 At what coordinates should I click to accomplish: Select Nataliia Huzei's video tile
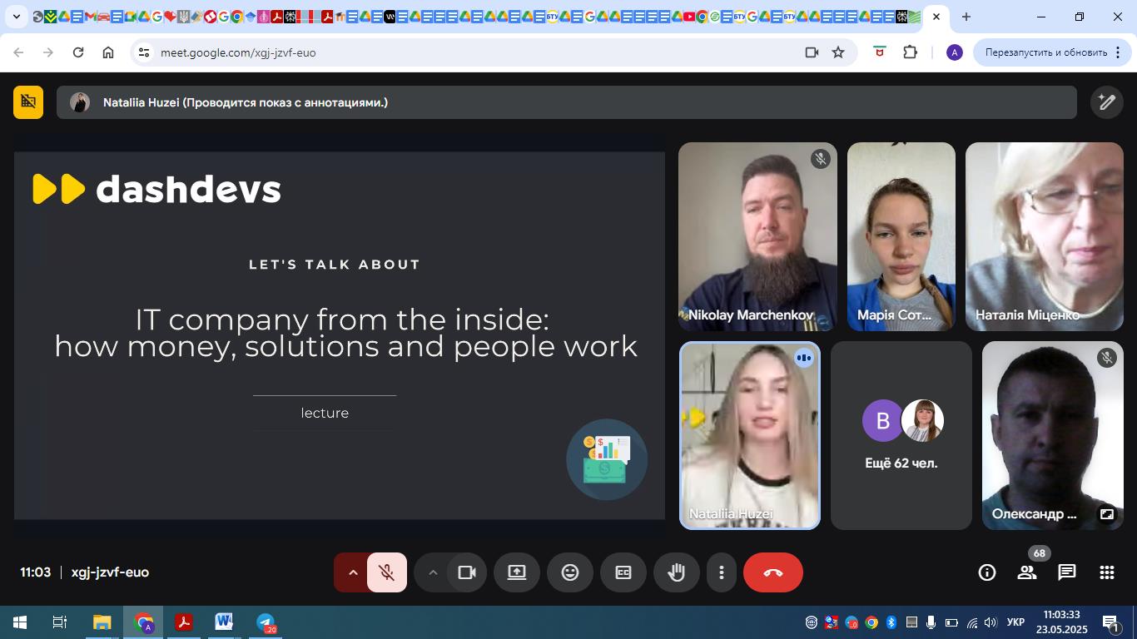(750, 435)
